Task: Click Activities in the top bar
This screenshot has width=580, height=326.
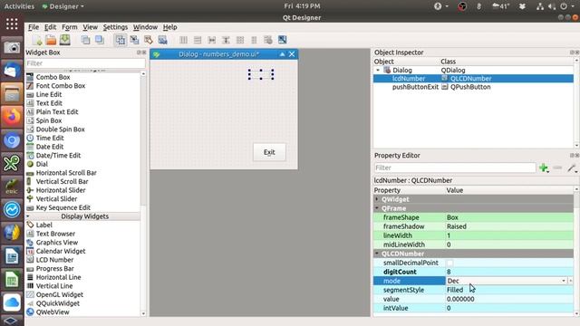Action: pyautogui.click(x=19, y=6)
